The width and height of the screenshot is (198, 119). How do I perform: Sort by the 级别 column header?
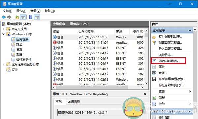point(64,31)
